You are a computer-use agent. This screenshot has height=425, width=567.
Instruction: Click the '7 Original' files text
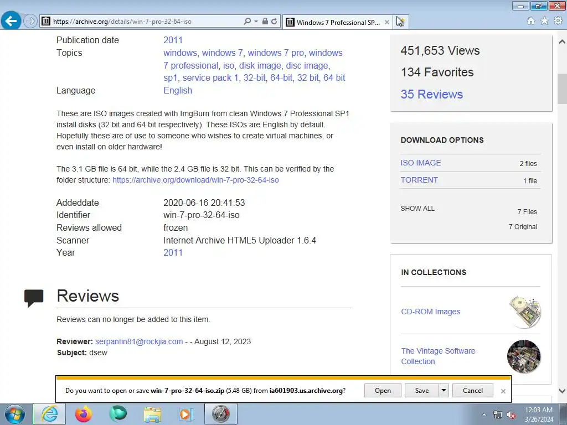523,227
